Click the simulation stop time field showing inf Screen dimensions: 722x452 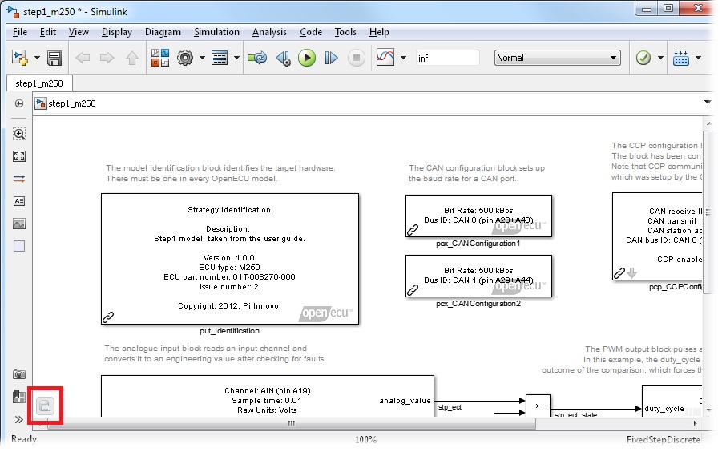click(x=448, y=58)
